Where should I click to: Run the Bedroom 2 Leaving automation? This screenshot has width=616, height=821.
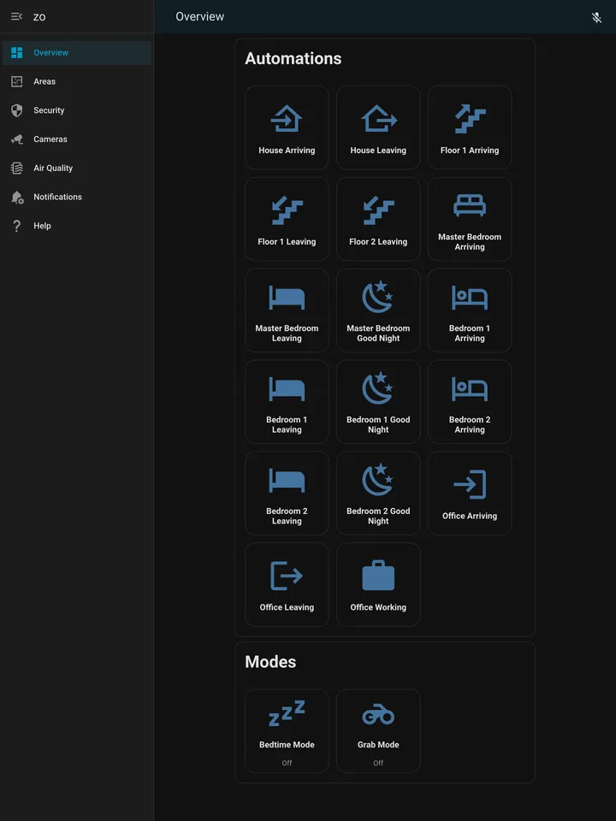[287, 493]
